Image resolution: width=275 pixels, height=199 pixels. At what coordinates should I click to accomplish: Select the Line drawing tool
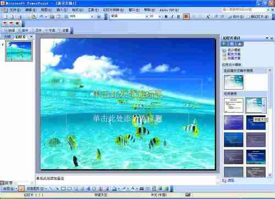click(51, 189)
